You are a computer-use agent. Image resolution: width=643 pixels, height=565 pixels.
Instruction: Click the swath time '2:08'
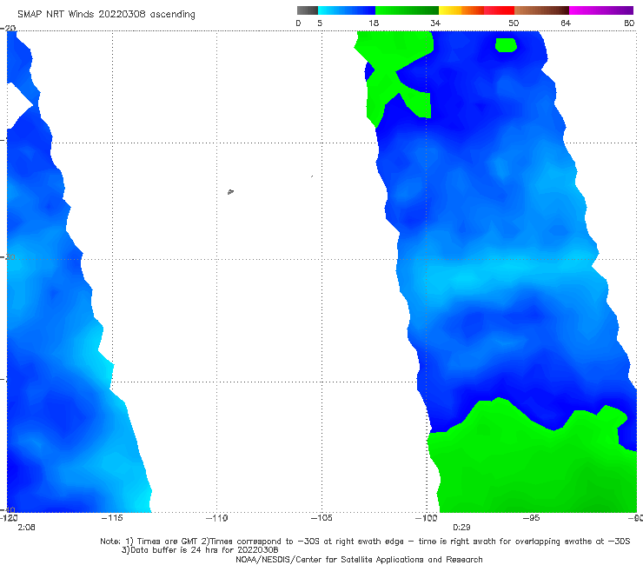(26, 528)
